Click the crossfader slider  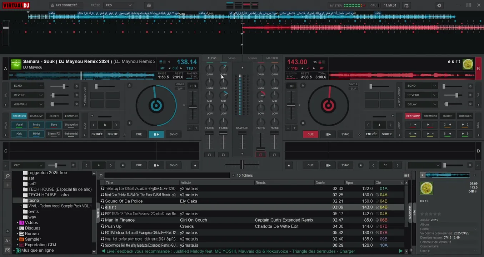[242, 165]
